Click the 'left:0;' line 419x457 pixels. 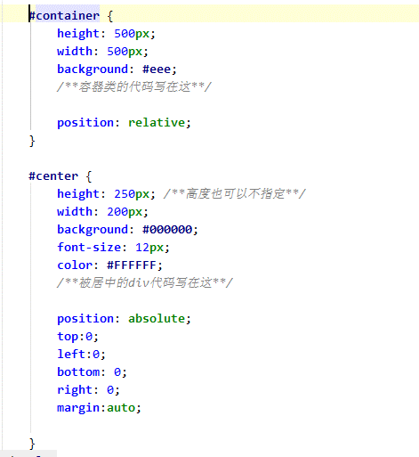pos(81,355)
